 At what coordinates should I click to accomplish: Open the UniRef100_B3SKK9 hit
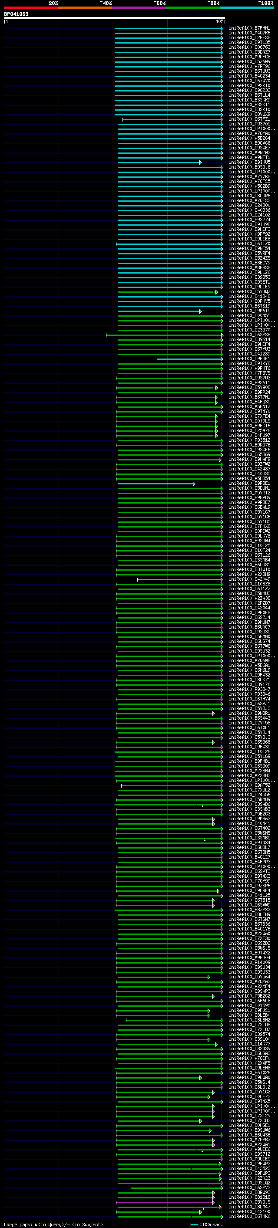click(x=249, y=100)
